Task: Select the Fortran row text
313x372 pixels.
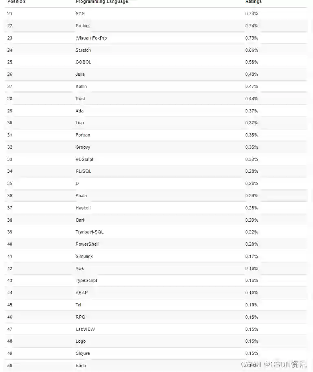Action: tap(83, 135)
